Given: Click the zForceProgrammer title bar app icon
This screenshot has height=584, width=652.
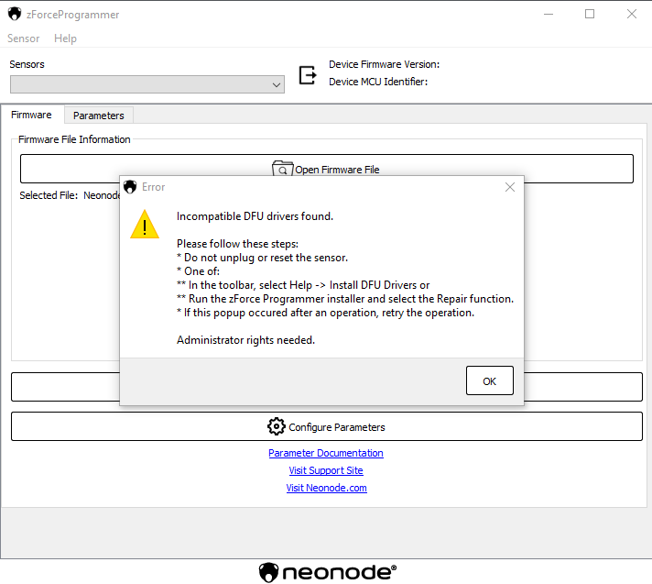Looking at the screenshot, I should click(x=15, y=15).
